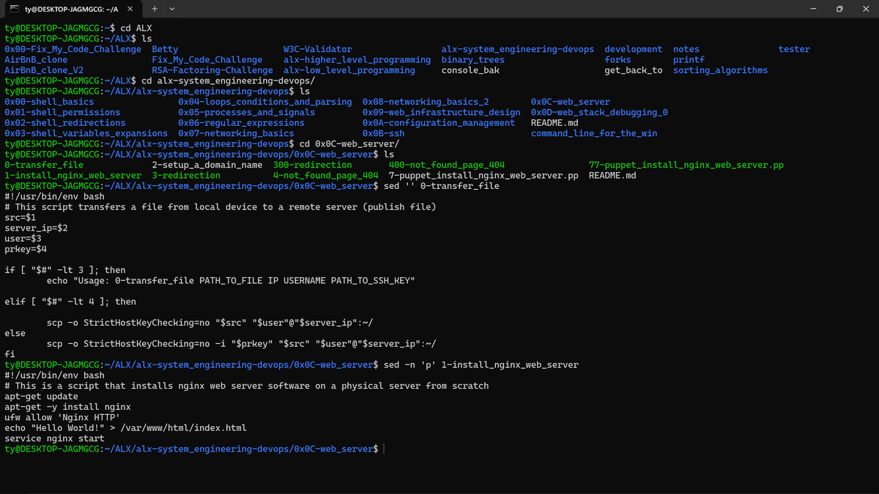The image size is (879, 494).
Task: Click the 0x02-shell_redirections directory name
Action: [65, 123]
